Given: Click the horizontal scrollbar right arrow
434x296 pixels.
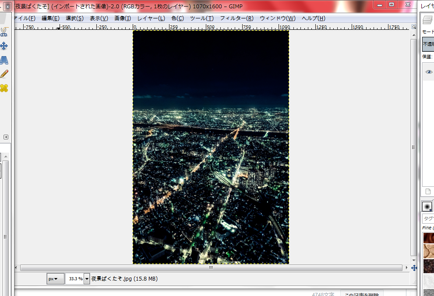Looking at the screenshot, I should pyautogui.click(x=406, y=268).
